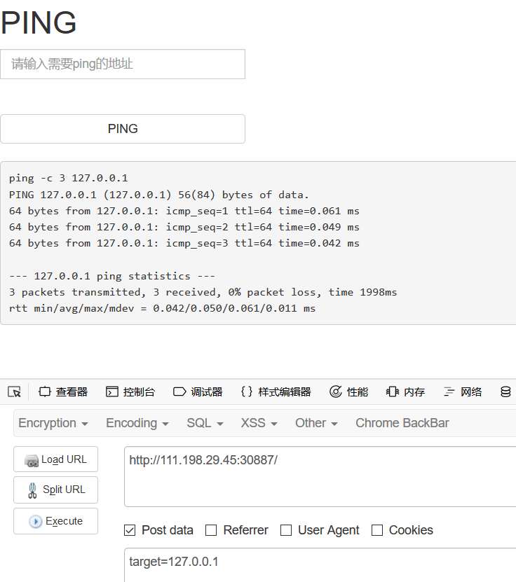Click the Execute button
Screen dimensions: 516x582
pos(55,521)
